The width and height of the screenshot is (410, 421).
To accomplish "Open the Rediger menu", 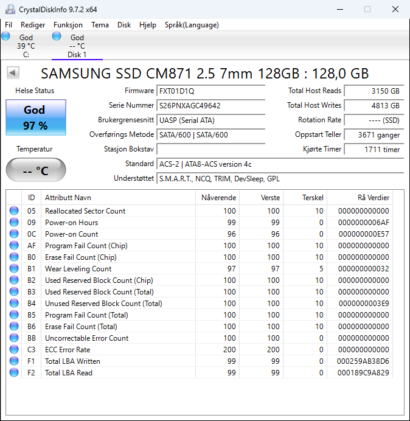I will [x=33, y=25].
